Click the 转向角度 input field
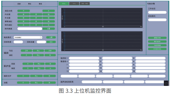170x98 pixels. pyautogui.click(x=30, y=29)
